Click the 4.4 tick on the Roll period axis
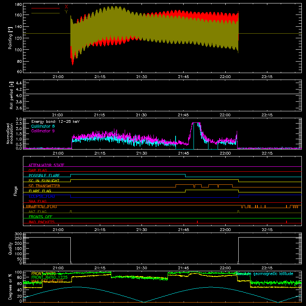 click(x=19, y=83)
